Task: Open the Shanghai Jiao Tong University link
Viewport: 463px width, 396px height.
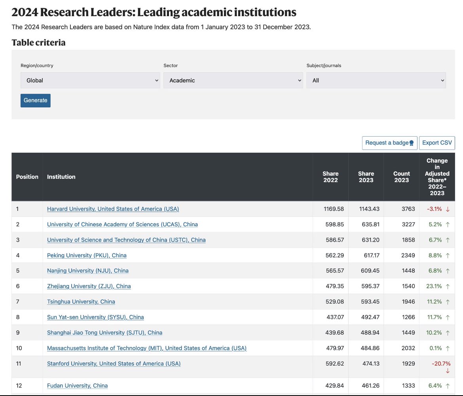Action: tap(104, 333)
